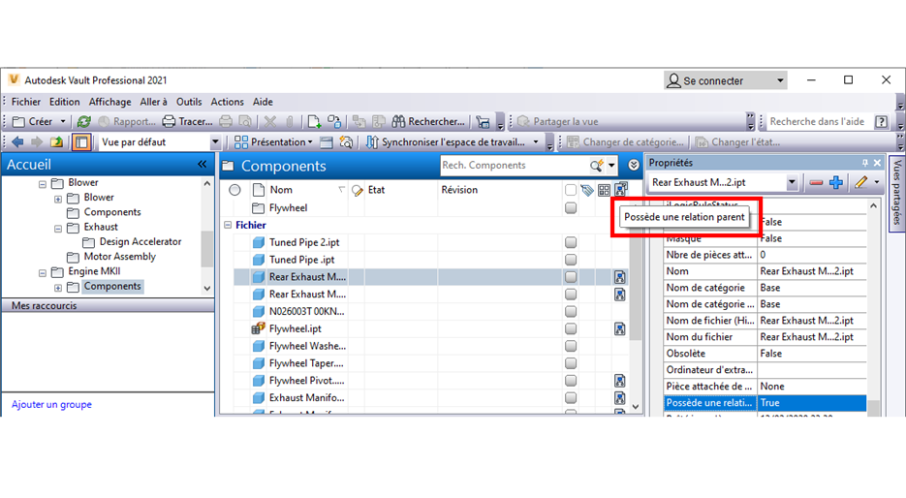Click the Tracer printer icon
906x498 pixels.
point(169,121)
